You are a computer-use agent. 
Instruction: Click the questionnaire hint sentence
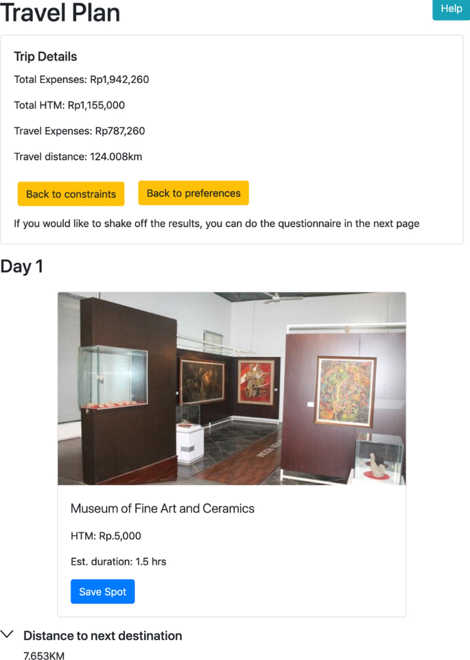coord(216,224)
